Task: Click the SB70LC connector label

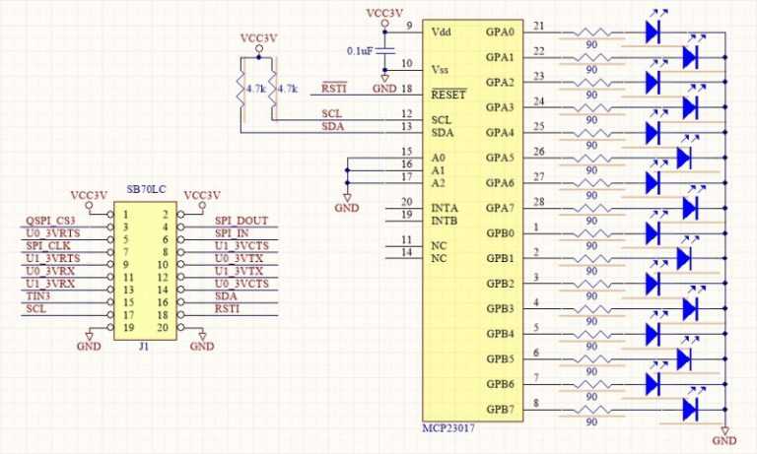Action: (146, 189)
